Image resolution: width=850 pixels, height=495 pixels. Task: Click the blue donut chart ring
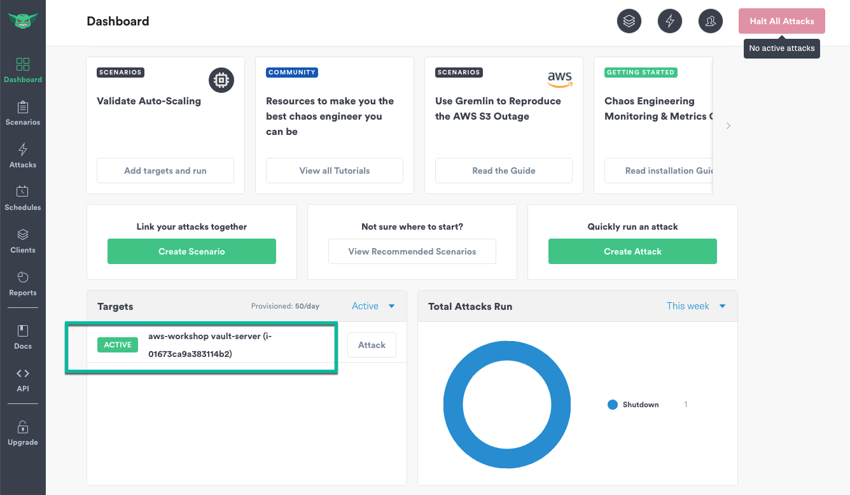(452, 405)
